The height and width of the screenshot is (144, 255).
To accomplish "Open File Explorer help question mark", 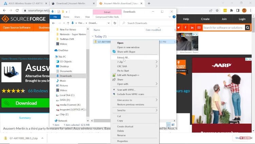I will (x=174, y=17).
